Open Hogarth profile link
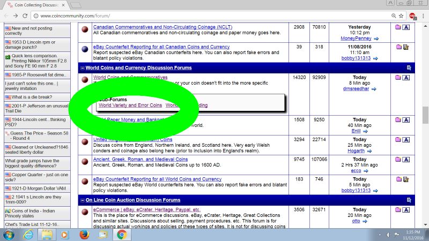The width and height of the screenshot is (429, 241). coord(356,150)
